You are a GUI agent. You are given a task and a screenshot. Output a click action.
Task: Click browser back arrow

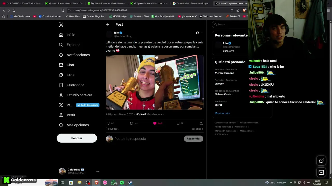coord(4,10)
